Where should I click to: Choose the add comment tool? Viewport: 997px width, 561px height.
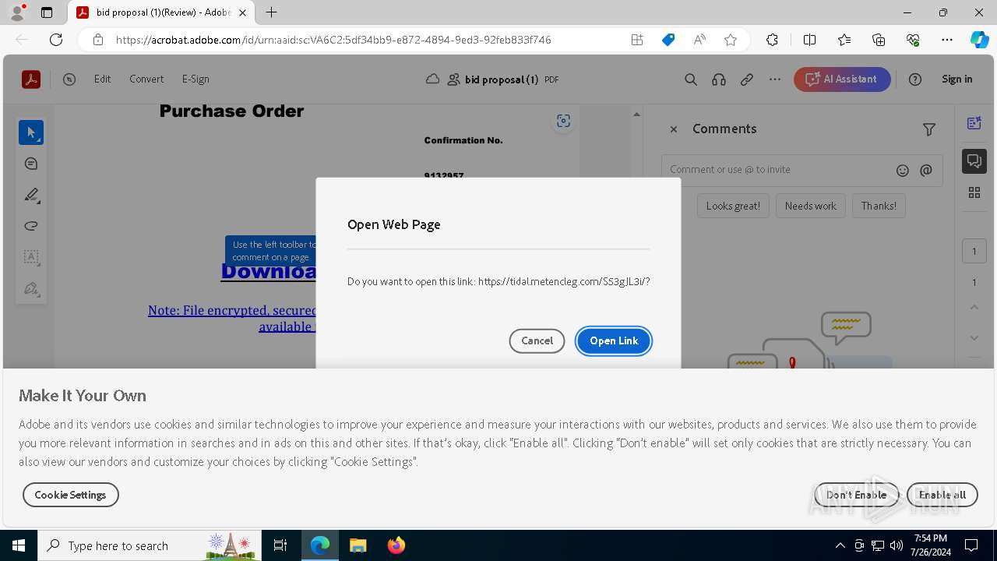(31, 164)
